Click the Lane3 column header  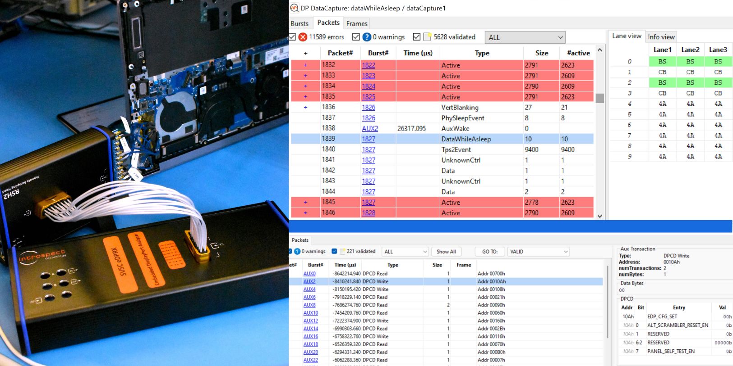tap(718, 50)
